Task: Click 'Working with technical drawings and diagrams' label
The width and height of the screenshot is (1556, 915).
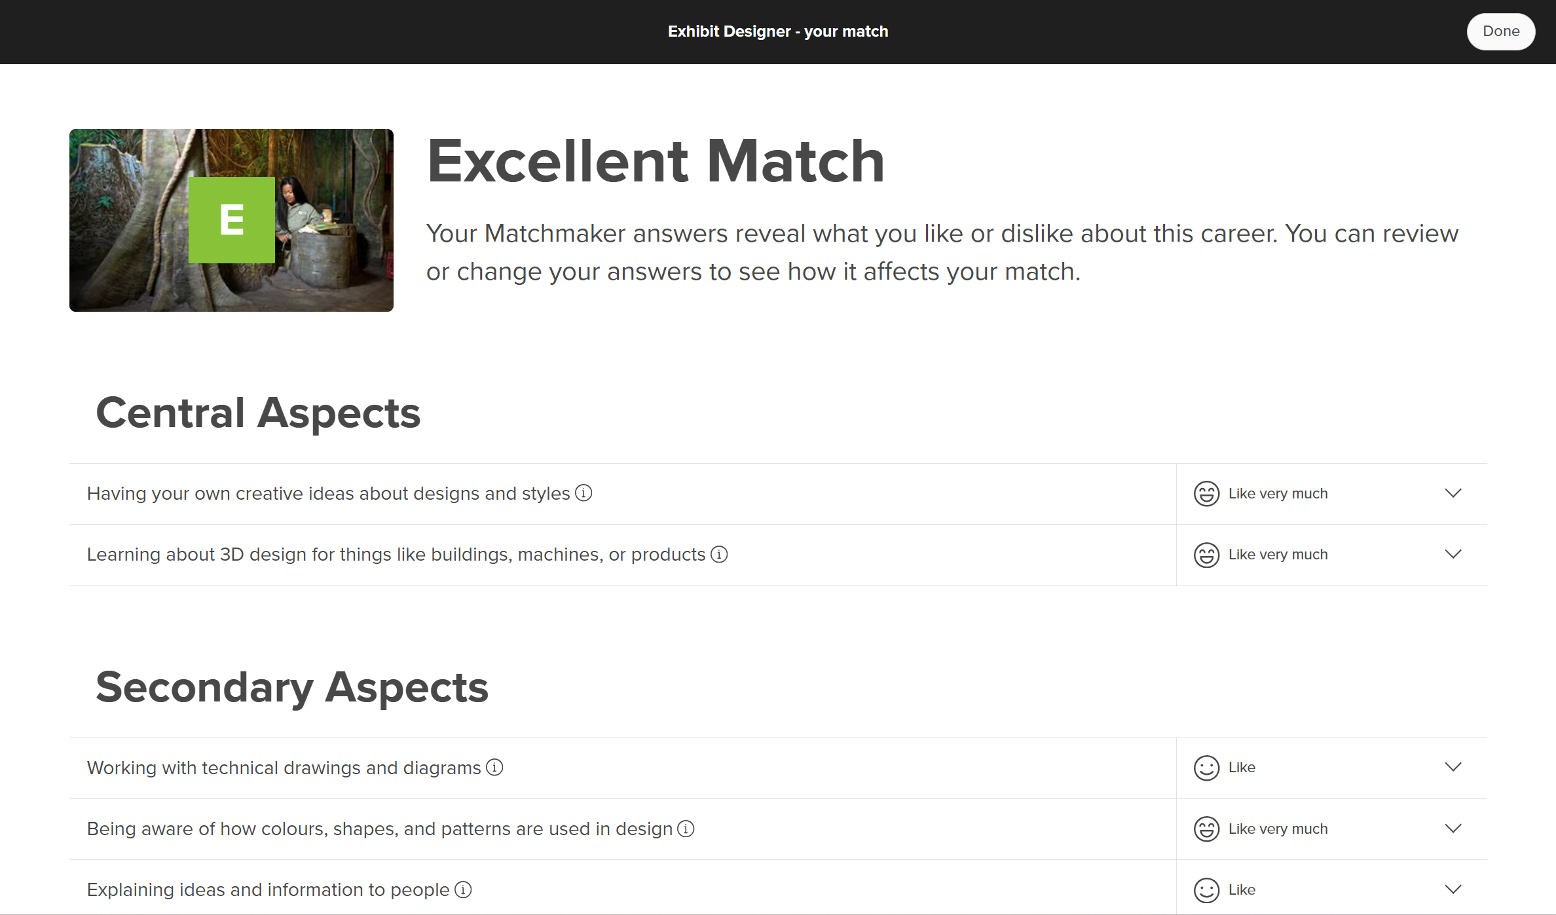Action: [x=284, y=768]
